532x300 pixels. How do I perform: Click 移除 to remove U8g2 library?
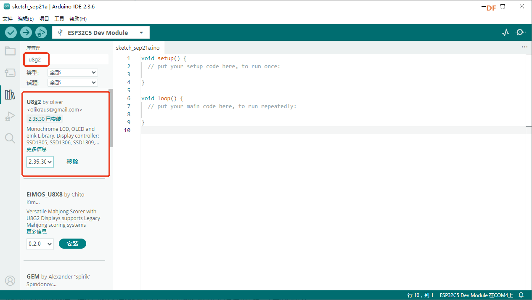tap(72, 162)
